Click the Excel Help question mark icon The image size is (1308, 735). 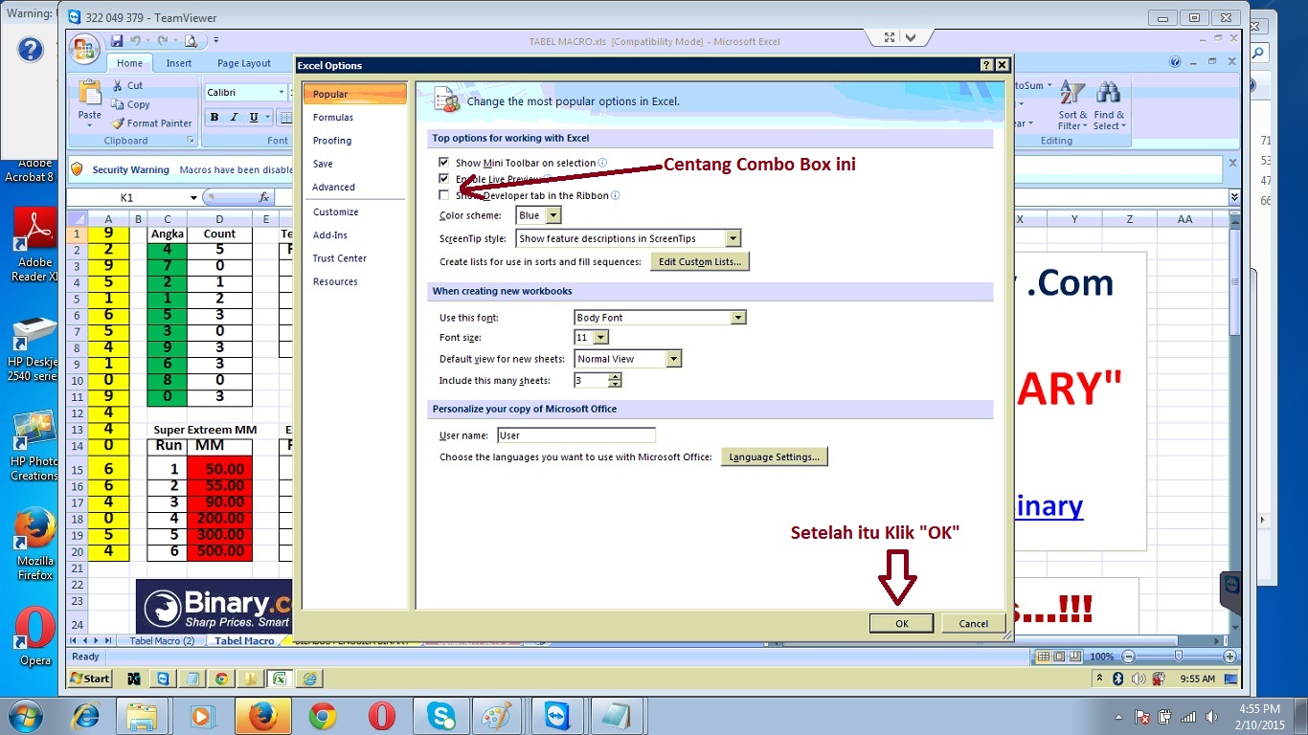click(1175, 62)
